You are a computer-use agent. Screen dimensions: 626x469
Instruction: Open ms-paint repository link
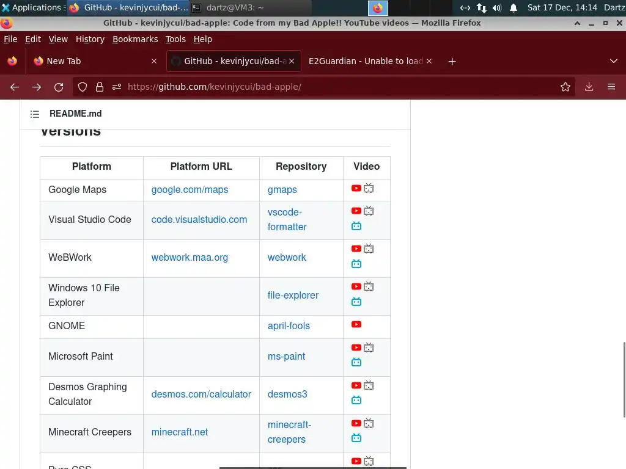(286, 356)
